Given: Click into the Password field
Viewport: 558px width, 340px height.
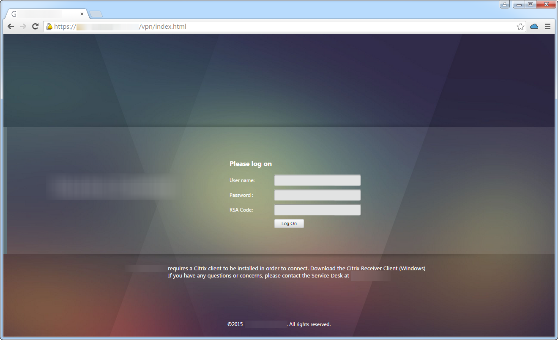Looking at the screenshot, I should pyautogui.click(x=317, y=195).
